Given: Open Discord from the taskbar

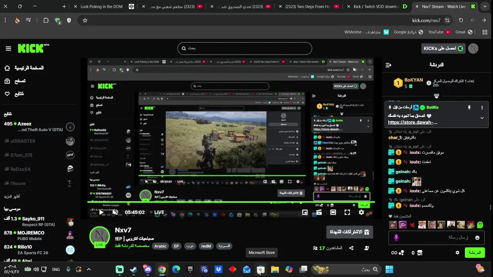Looking at the screenshot, I should point(148,269).
